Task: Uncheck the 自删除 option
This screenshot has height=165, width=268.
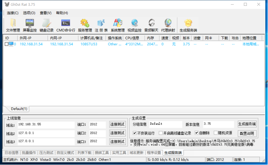Action: [197, 133]
